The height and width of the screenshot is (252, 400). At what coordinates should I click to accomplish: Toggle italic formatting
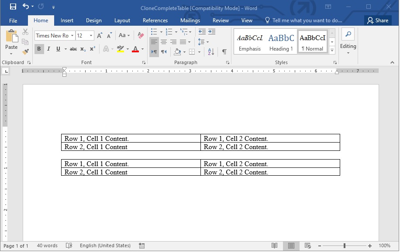tap(48, 49)
